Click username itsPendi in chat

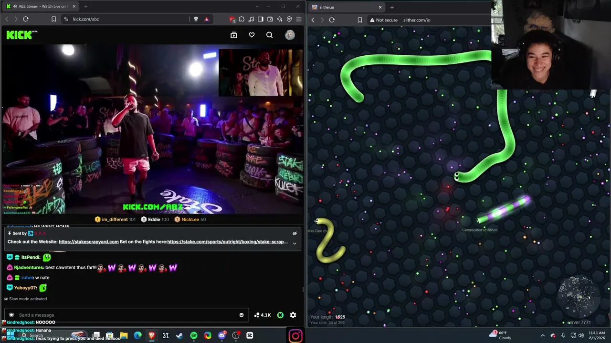pos(31,257)
